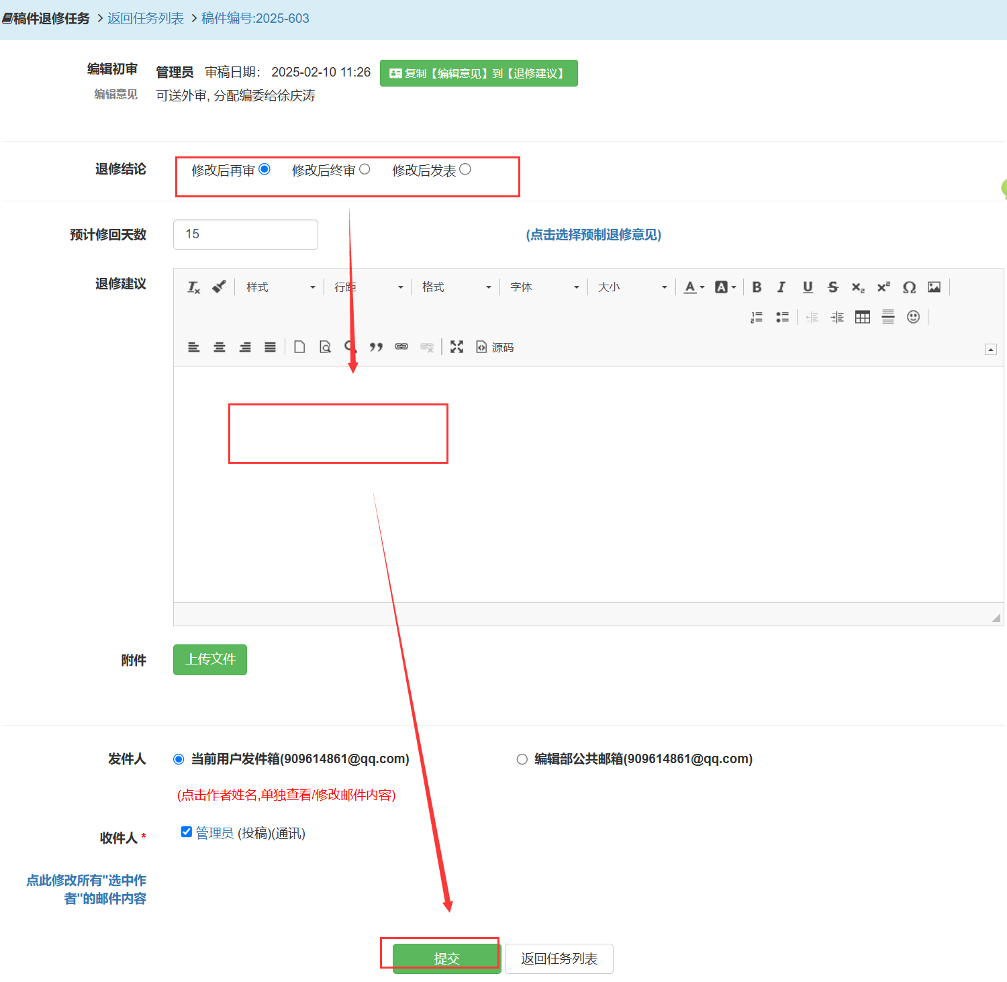Go to 返回任务列表 in the breadcrumb
Viewport: 1007px width, 982px height.
click(146, 18)
